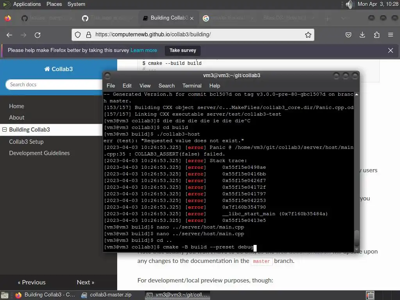Open the list all tabs dropdown
Screen dimensions: 400x300
(343, 18)
